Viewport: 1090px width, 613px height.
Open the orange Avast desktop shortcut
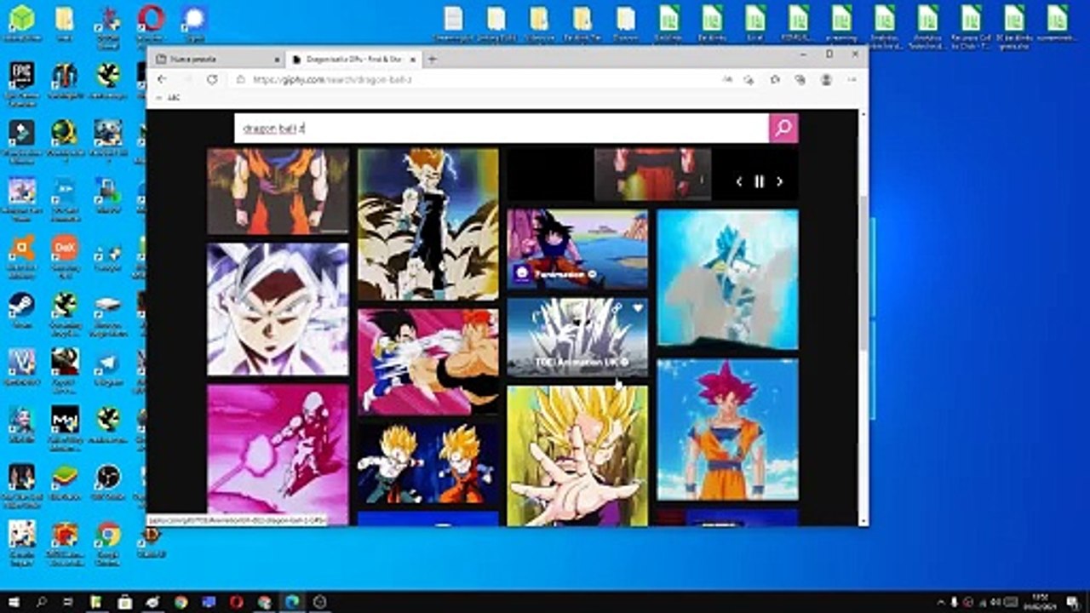pos(21,254)
